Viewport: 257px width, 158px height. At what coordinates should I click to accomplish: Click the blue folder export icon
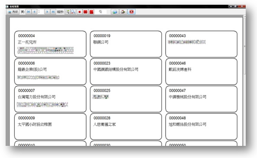click(x=115, y=12)
